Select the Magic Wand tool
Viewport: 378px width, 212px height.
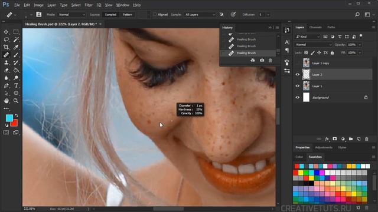coord(16,39)
